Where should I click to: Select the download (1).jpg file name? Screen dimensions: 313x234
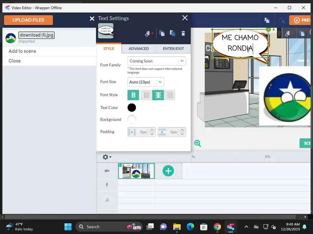click(37, 35)
